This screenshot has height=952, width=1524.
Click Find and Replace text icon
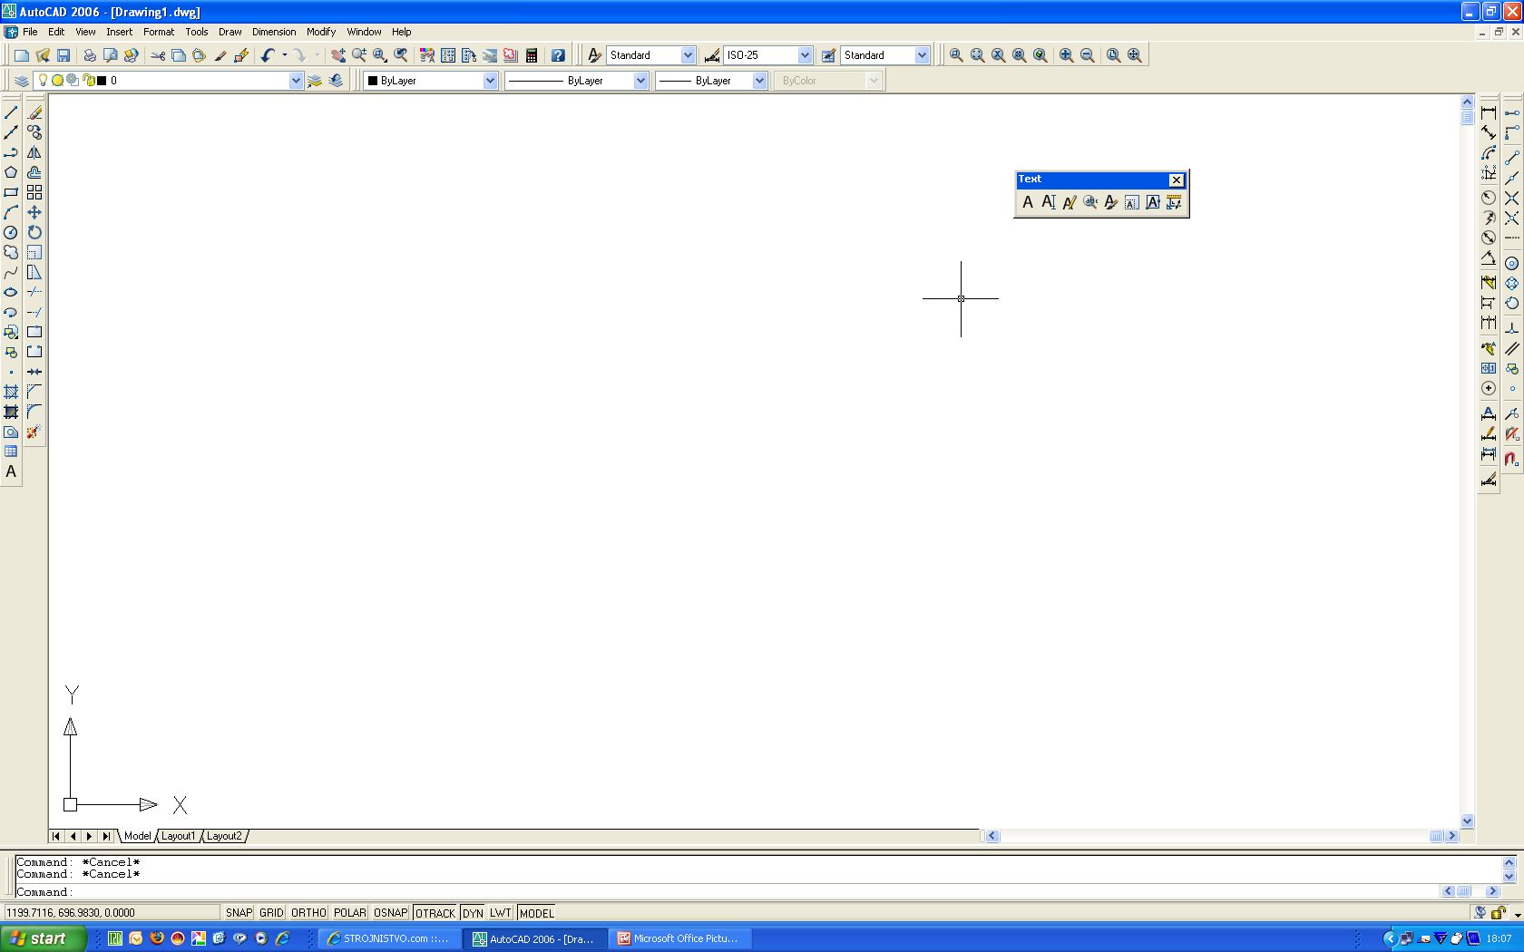(1090, 202)
